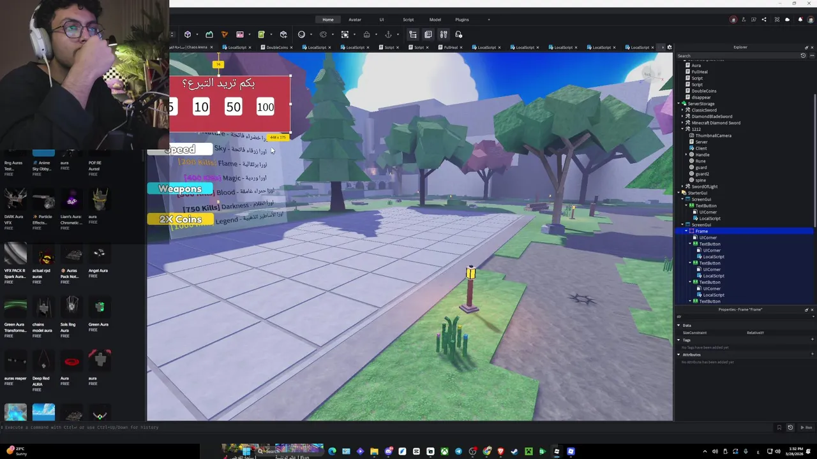Click the Weapons GUI button

[x=180, y=189]
